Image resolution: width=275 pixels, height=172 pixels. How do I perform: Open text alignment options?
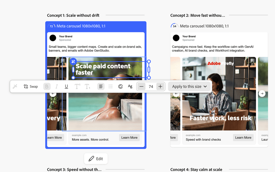(x=101, y=87)
